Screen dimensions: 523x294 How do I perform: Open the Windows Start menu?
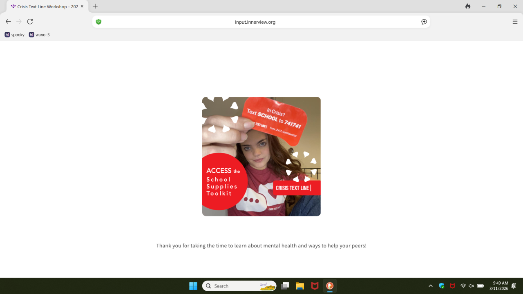(193, 286)
